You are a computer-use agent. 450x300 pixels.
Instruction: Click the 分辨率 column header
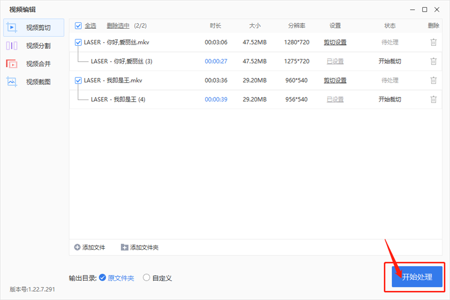pyautogui.click(x=297, y=26)
